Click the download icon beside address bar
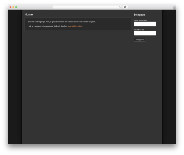Viewport: 184px width, 155px height. (x=125, y=7)
